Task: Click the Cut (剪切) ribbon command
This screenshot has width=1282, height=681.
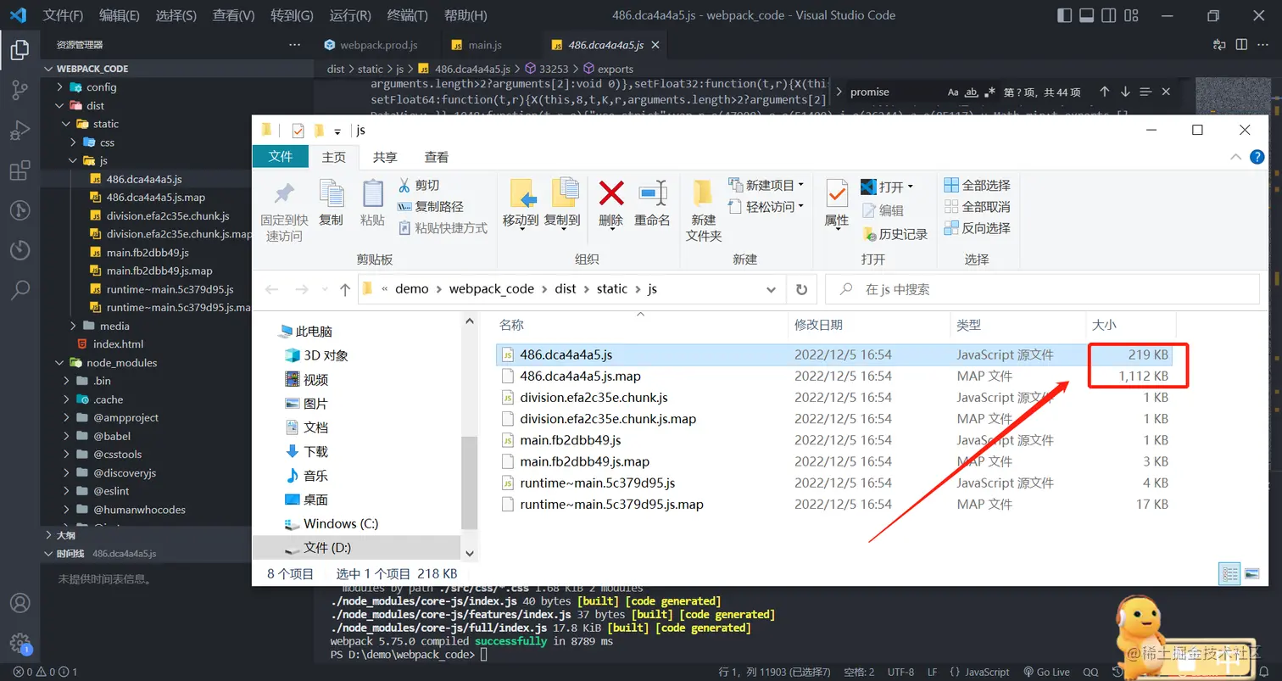Action: tap(418, 185)
